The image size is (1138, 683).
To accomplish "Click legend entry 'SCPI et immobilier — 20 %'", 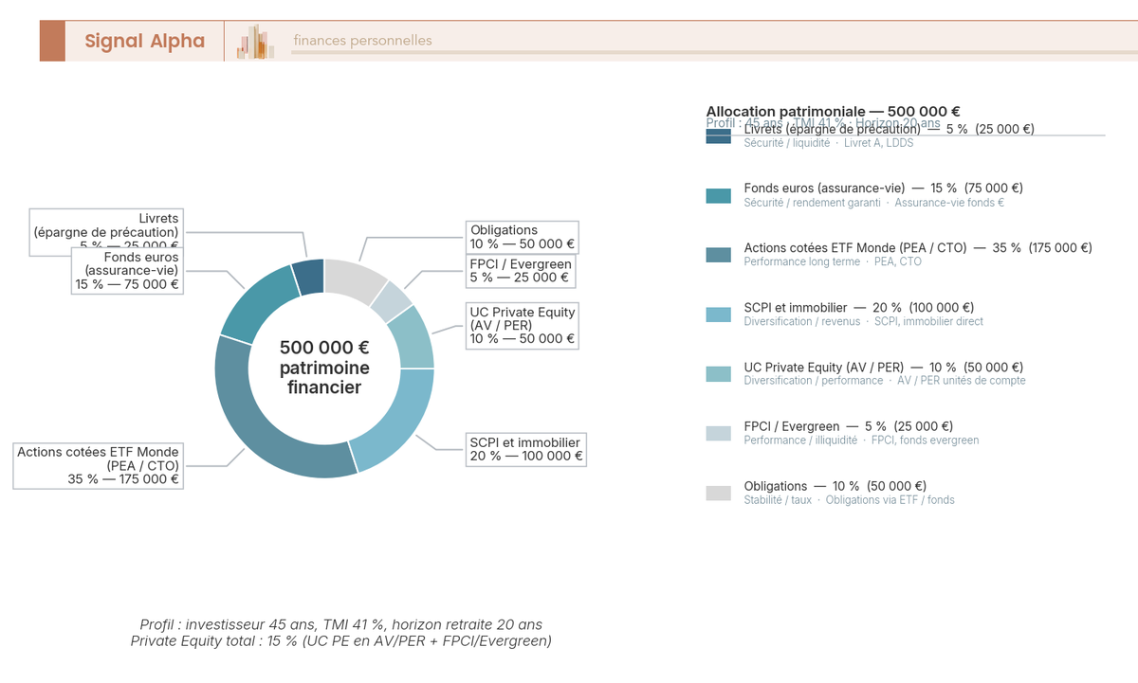I will pyautogui.click(x=858, y=307).
